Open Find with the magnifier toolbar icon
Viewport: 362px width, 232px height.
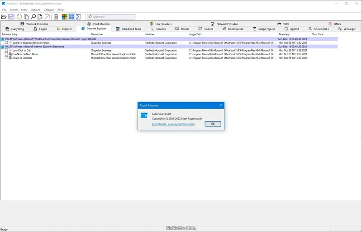tap(33, 17)
